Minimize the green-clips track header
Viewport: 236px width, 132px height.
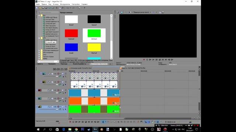point(37,107)
